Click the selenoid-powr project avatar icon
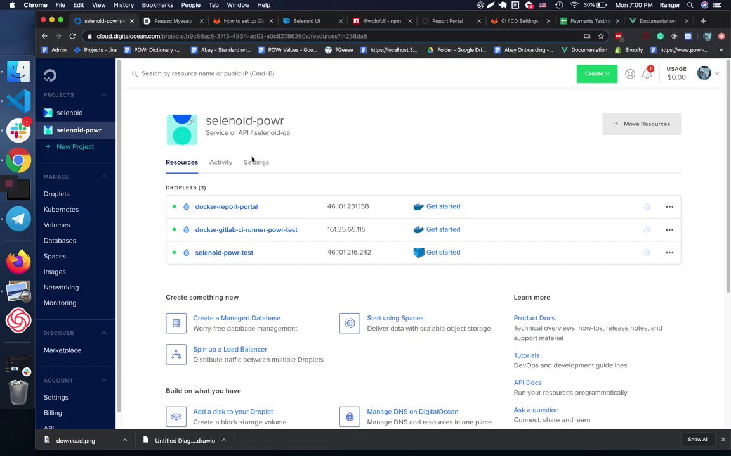The height and width of the screenshot is (456, 731). click(x=182, y=130)
